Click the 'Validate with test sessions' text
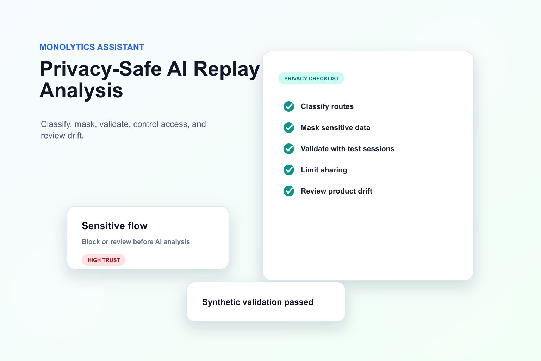This screenshot has height=361, width=541. pyautogui.click(x=347, y=149)
